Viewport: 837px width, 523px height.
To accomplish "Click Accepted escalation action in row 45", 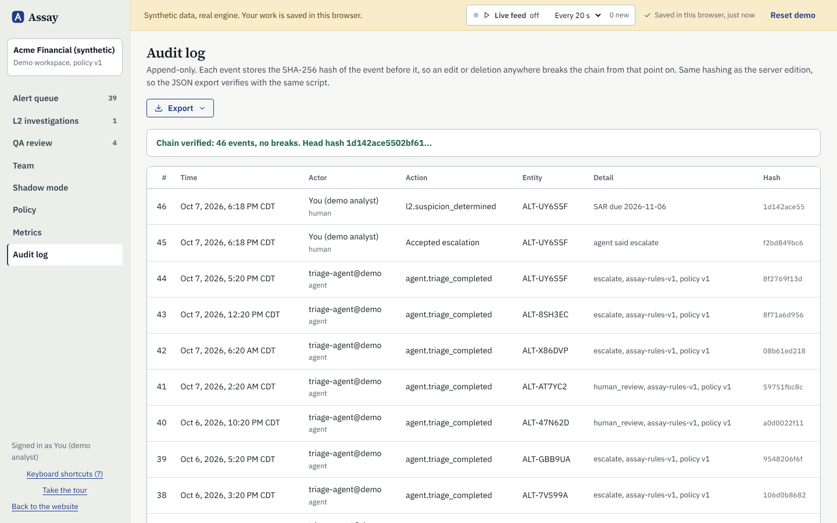I will pyautogui.click(x=442, y=242).
